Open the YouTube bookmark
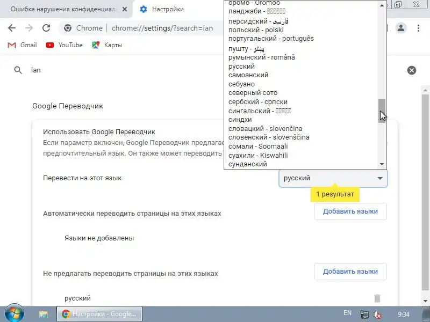This screenshot has width=430, height=322. tap(64, 45)
